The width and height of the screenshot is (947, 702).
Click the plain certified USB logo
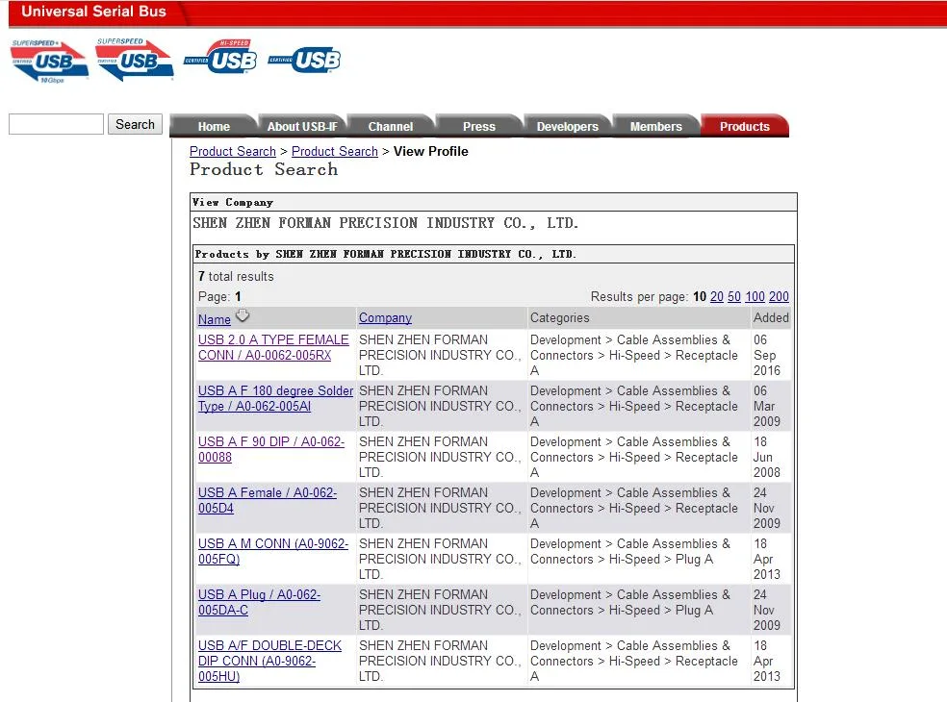pyautogui.click(x=304, y=60)
